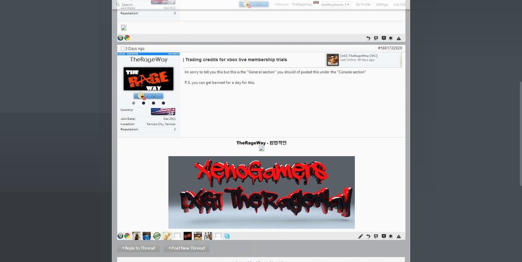The width and height of the screenshot is (522, 262).
Task: Report TheRageWay's post with the warning triangle
Action: (x=398, y=236)
